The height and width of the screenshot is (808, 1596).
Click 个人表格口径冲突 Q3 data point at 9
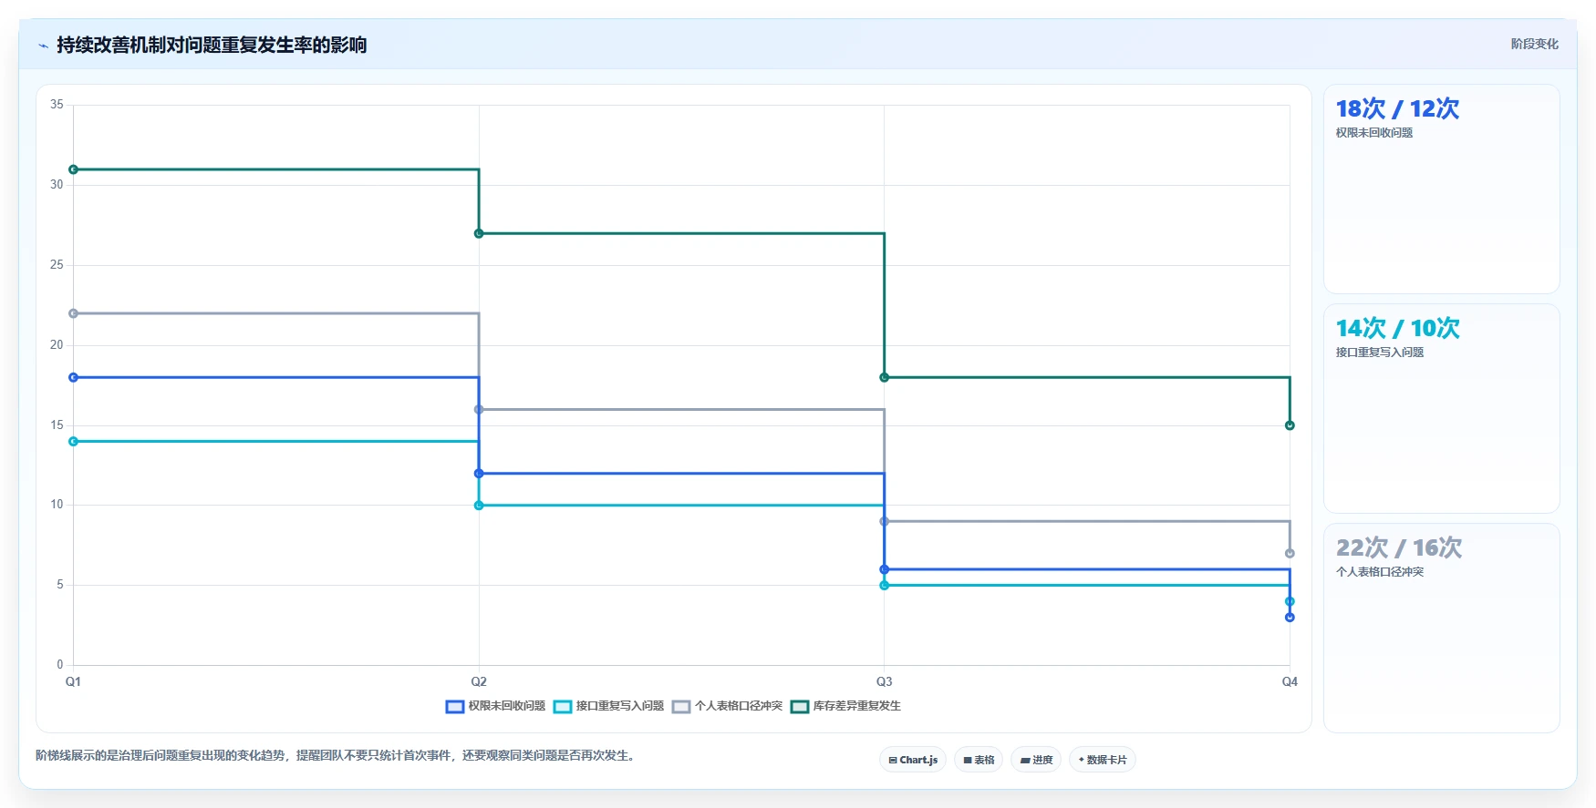tap(884, 522)
